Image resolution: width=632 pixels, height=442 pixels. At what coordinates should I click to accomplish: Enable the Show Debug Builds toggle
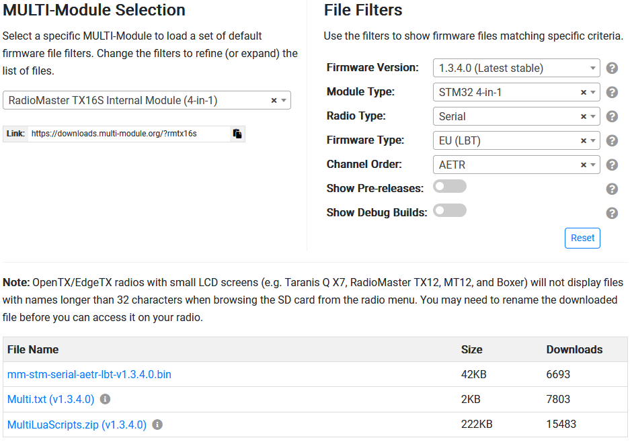point(449,211)
